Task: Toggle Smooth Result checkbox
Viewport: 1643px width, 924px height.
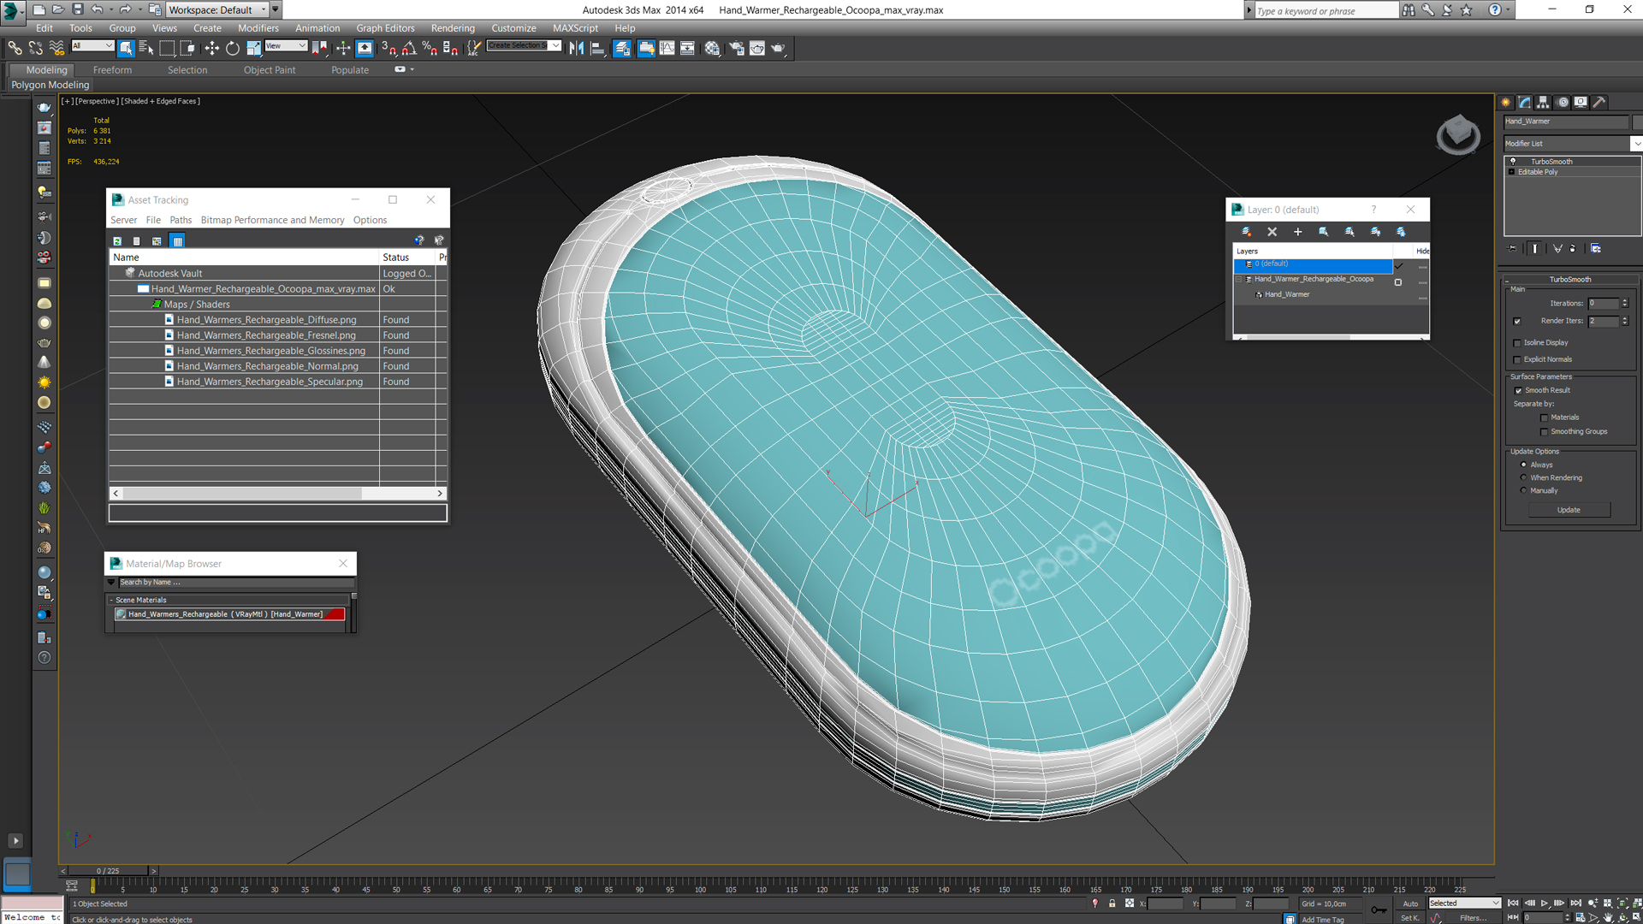Action: point(1518,391)
